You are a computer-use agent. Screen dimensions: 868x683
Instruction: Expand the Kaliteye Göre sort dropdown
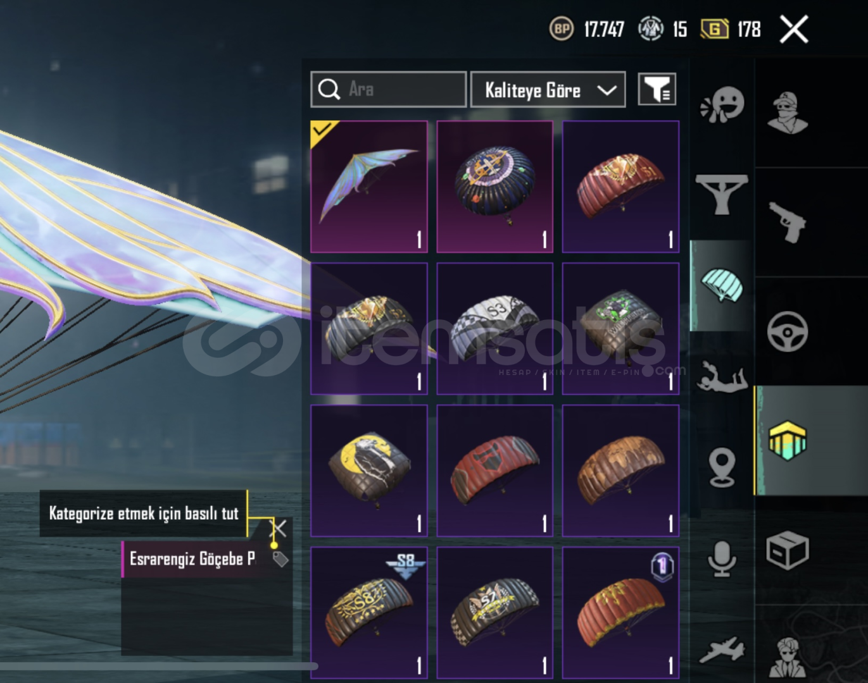pos(548,89)
